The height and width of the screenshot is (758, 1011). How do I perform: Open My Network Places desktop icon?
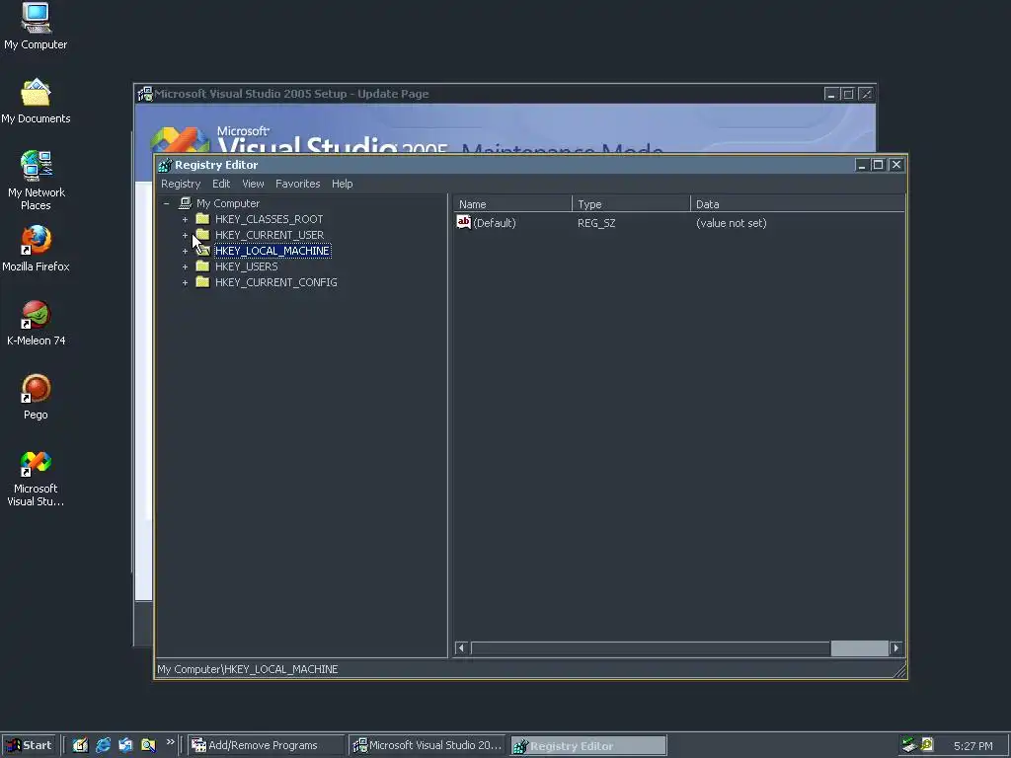pos(36,181)
